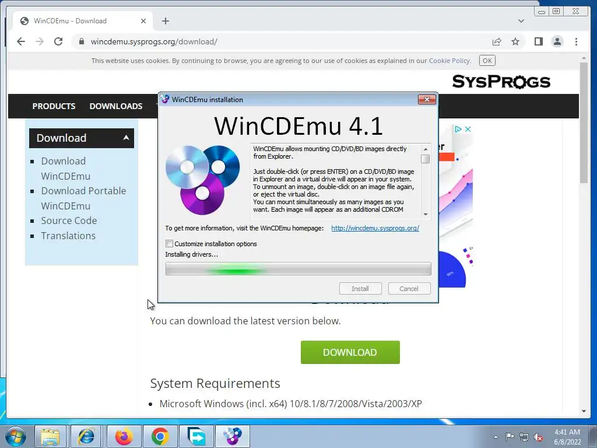Open the Cookie Policy link
This screenshot has width=597, height=448.
[x=449, y=61]
